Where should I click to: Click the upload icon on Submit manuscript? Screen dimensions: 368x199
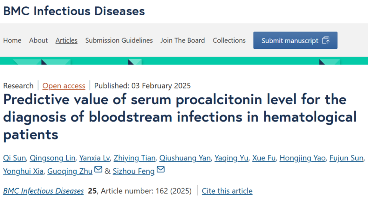coord(326,40)
